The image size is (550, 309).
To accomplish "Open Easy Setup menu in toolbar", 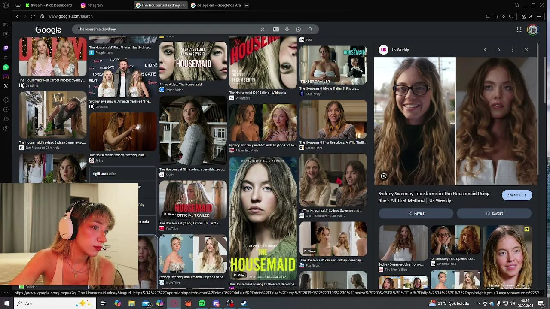I will tap(539, 16).
